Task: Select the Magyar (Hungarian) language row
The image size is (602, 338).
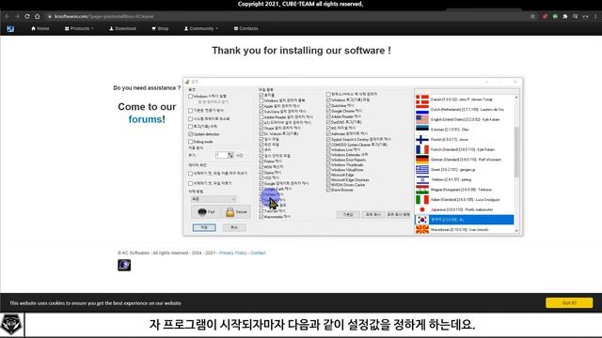Action: (x=465, y=190)
